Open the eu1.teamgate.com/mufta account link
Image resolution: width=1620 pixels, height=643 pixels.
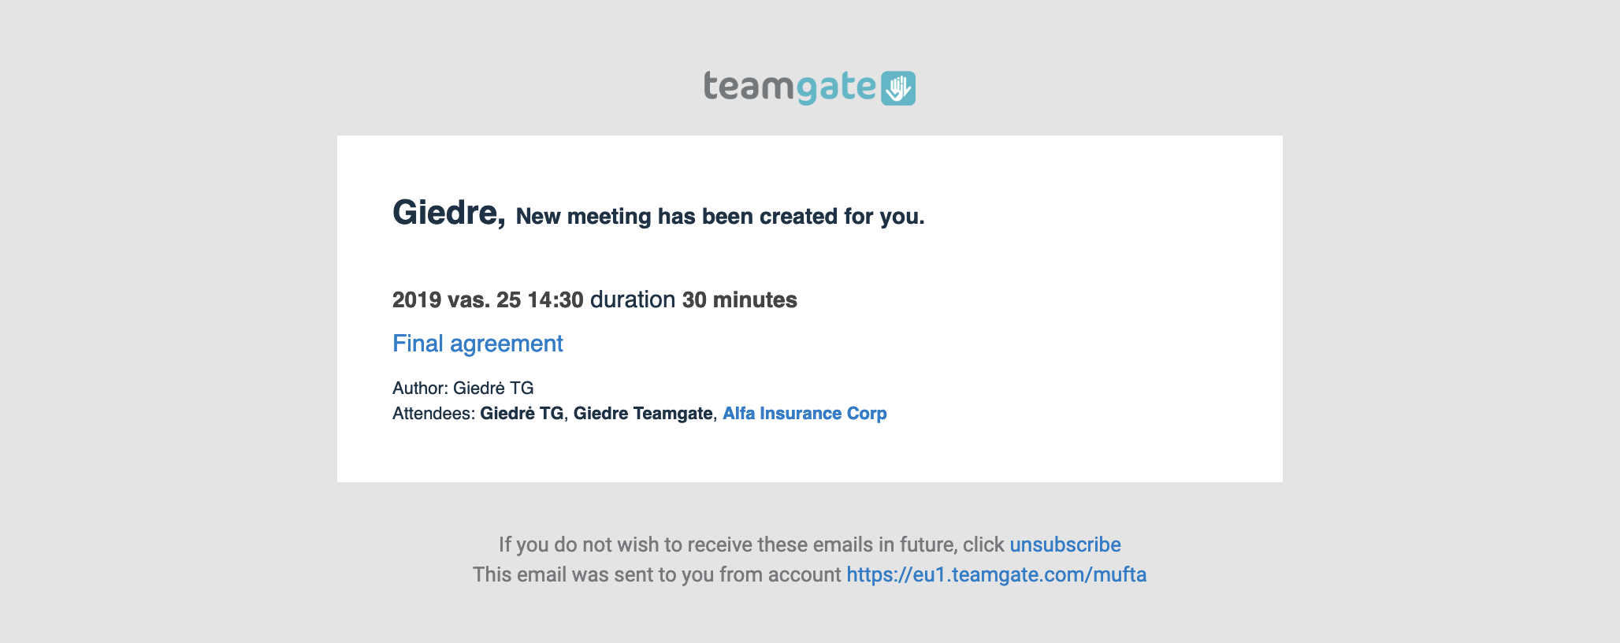[x=996, y=574]
